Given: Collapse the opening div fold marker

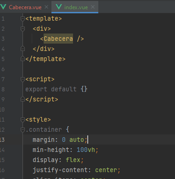Looking at the screenshot, I should pos(23,29).
